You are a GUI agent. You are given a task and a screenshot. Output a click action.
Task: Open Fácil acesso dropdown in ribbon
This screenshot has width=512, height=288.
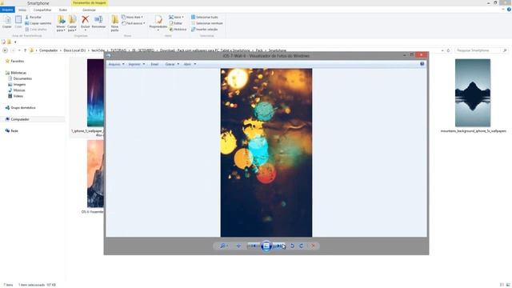pos(134,23)
